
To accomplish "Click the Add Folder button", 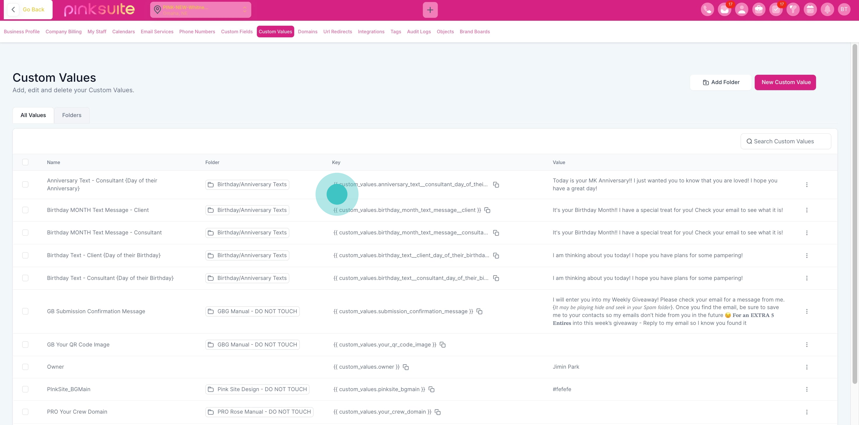I will click(x=721, y=82).
